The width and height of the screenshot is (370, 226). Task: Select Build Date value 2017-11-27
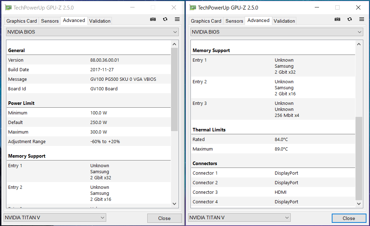[102, 70]
